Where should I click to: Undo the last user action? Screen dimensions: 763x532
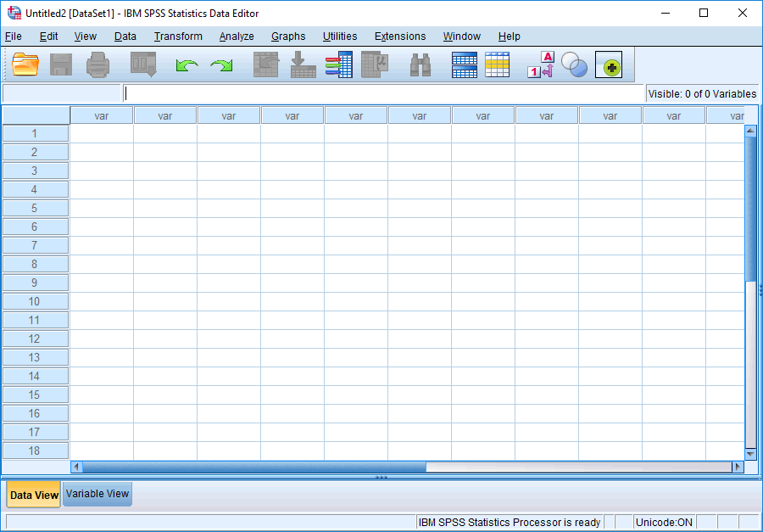[186, 64]
